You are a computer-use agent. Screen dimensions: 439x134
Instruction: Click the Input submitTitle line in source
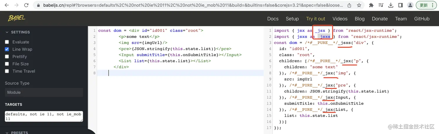coord(180,55)
